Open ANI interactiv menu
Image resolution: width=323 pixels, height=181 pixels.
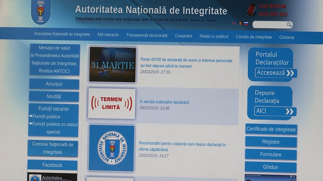(108, 35)
